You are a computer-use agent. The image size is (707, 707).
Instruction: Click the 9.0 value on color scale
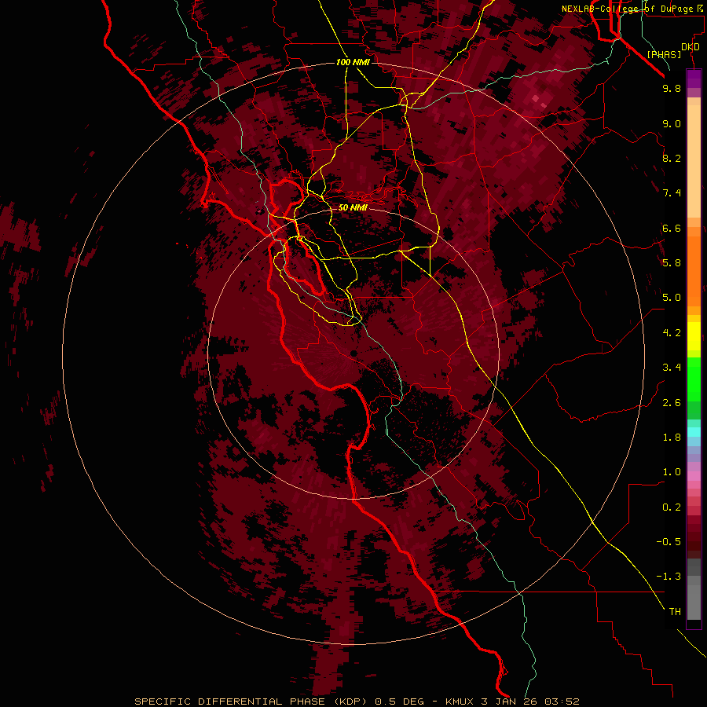[x=672, y=123]
